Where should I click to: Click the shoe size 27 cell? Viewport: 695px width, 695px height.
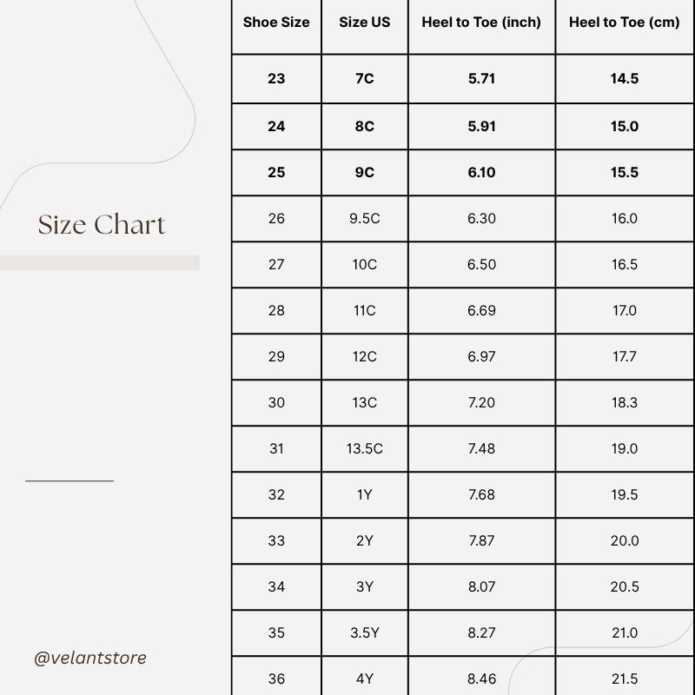276,264
